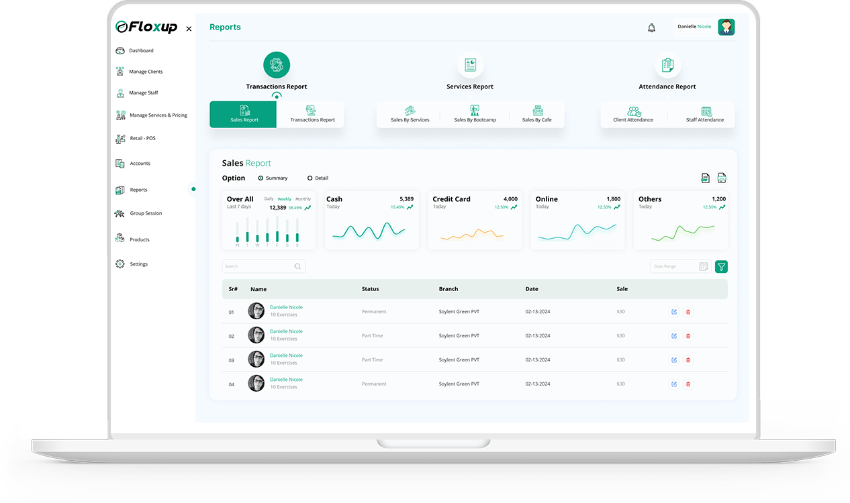Open the Sales By Bootcamp tab

coord(475,115)
